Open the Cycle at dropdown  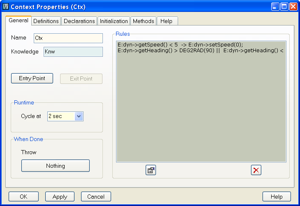coord(79,116)
